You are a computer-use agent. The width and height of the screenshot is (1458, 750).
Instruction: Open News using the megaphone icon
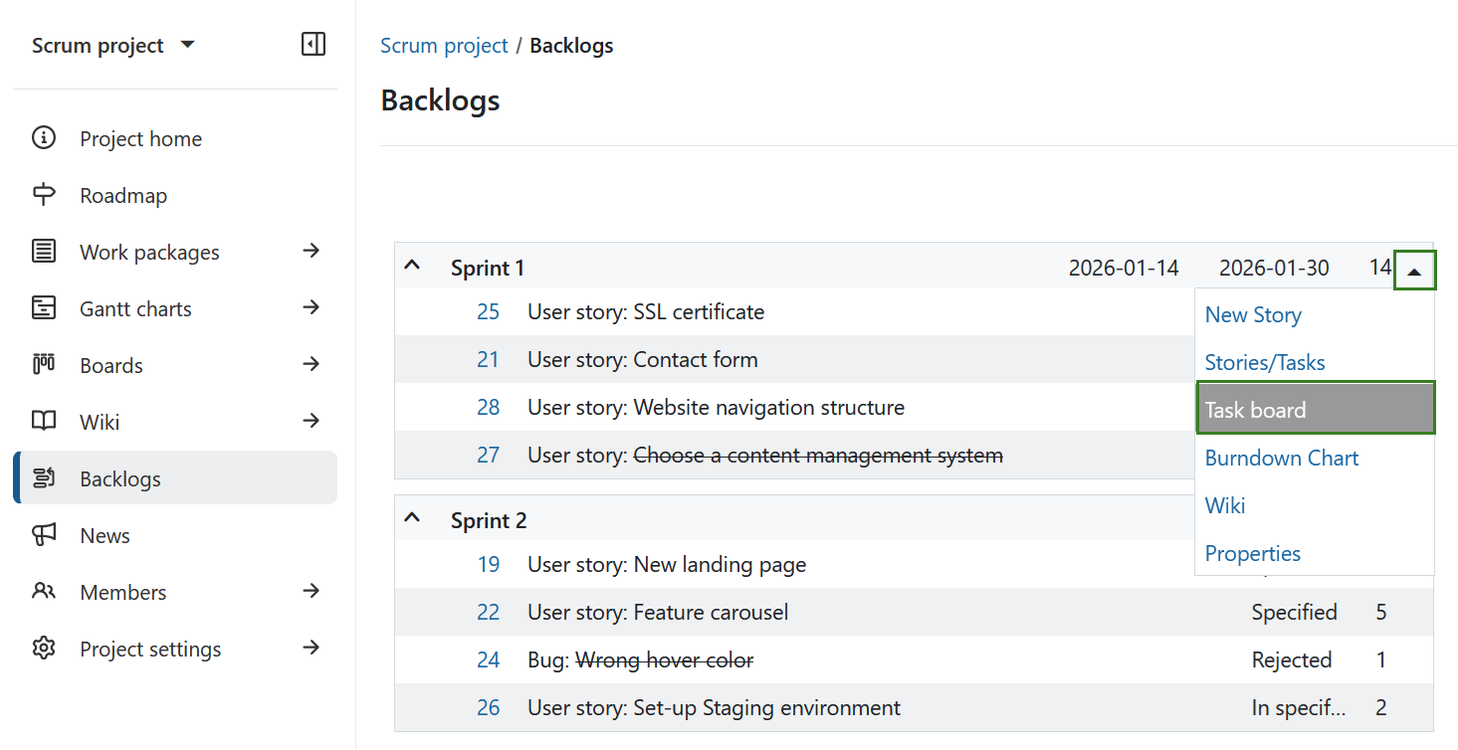pos(44,535)
